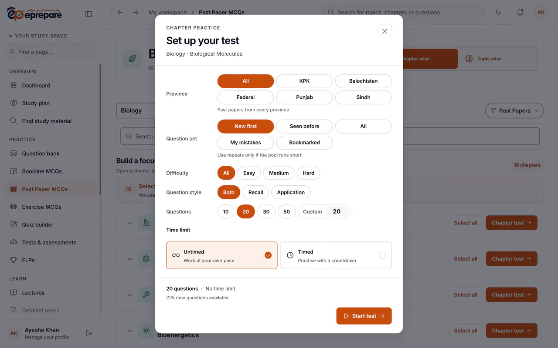
Task: Choose KPK province
Action: click(x=305, y=81)
